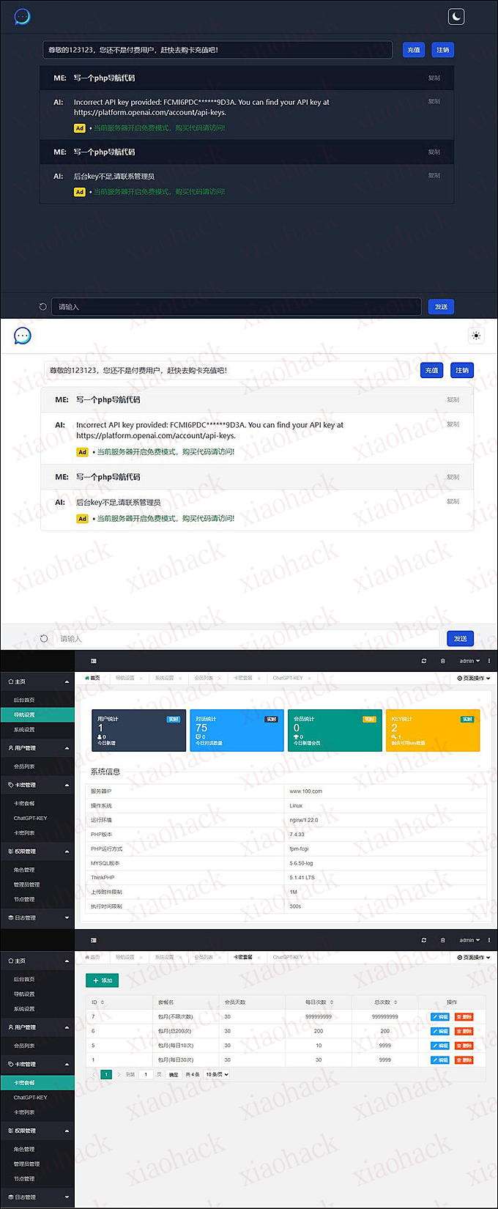This screenshot has width=498, height=1209.
Task: Collapse sidebar with menu icon in dashboard admin panel
Action: click(94, 661)
